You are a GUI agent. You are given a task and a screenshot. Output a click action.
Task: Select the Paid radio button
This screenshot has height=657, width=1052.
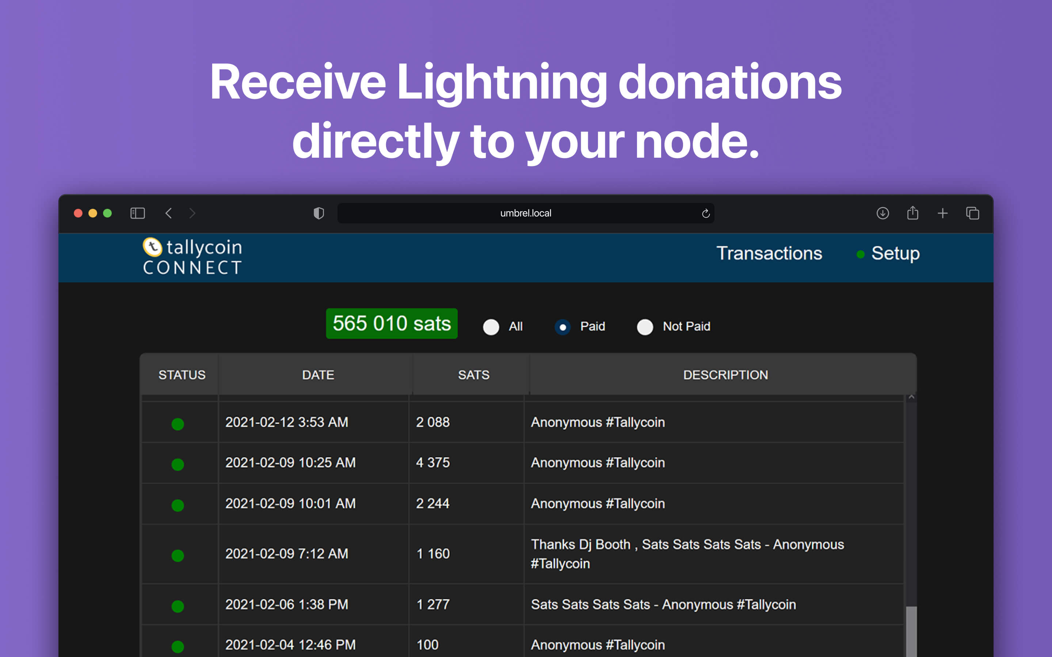point(563,327)
